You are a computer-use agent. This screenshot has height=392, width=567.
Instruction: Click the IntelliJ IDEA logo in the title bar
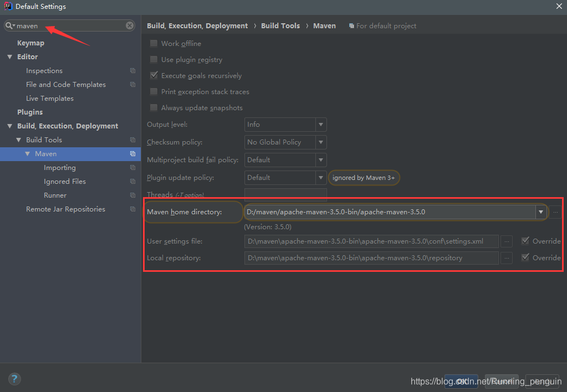[8, 6]
